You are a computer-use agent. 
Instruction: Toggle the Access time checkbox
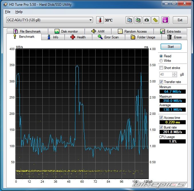coord(161,118)
